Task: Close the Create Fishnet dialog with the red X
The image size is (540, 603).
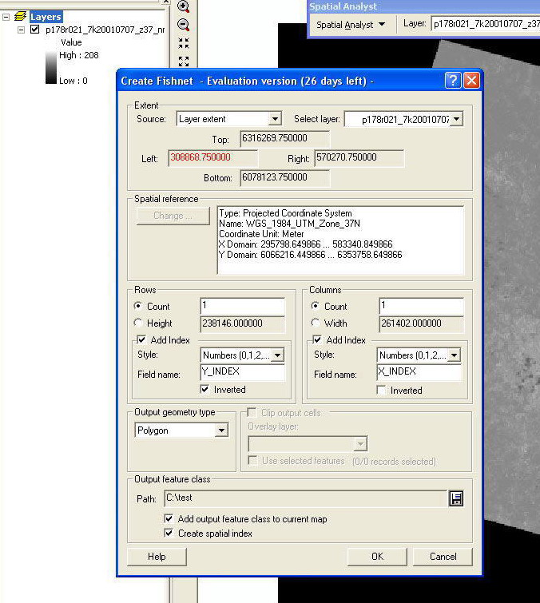Action: pyautogui.click(x=471, y=81)
